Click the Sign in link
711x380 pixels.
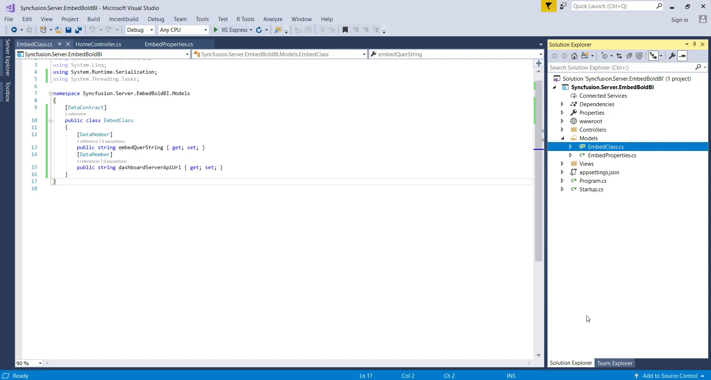tap(679, 20)
